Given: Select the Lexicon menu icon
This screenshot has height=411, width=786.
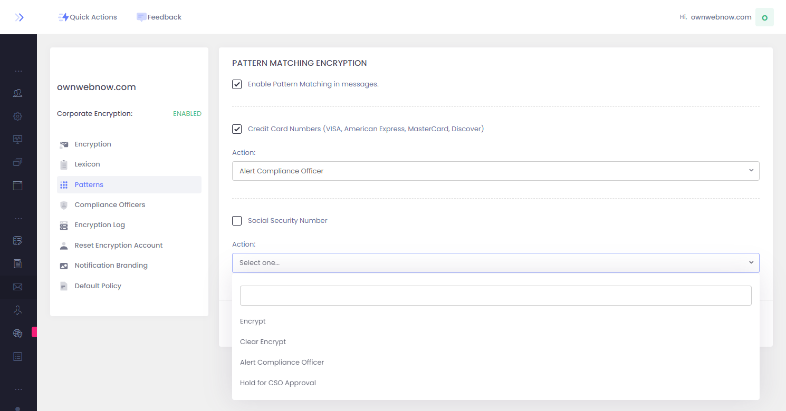Looking at the screenshot, I should tap(63, 164).
